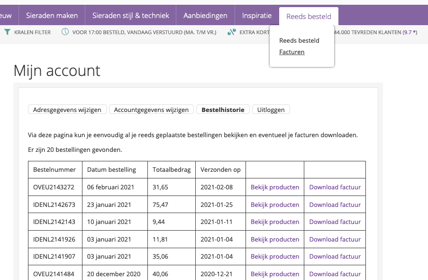Download factuur for order OVEU2141484
Screen dimensions: 428x280
(335, 273)
